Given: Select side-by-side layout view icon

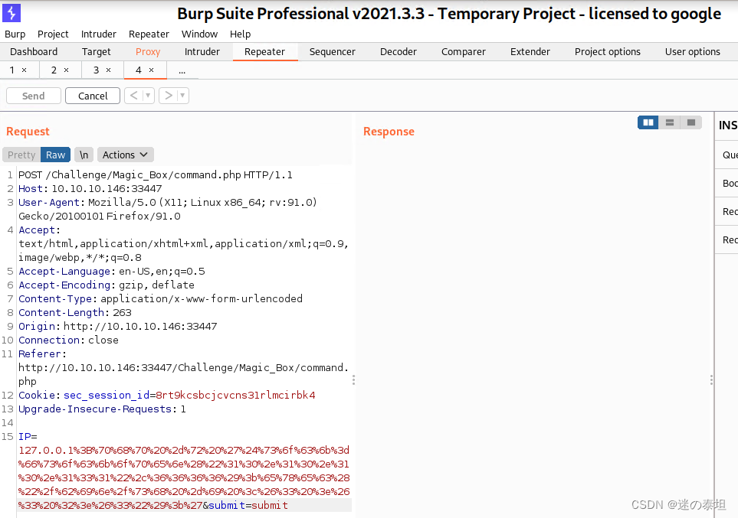Looking at the screenshot, I should click(648, 122).
